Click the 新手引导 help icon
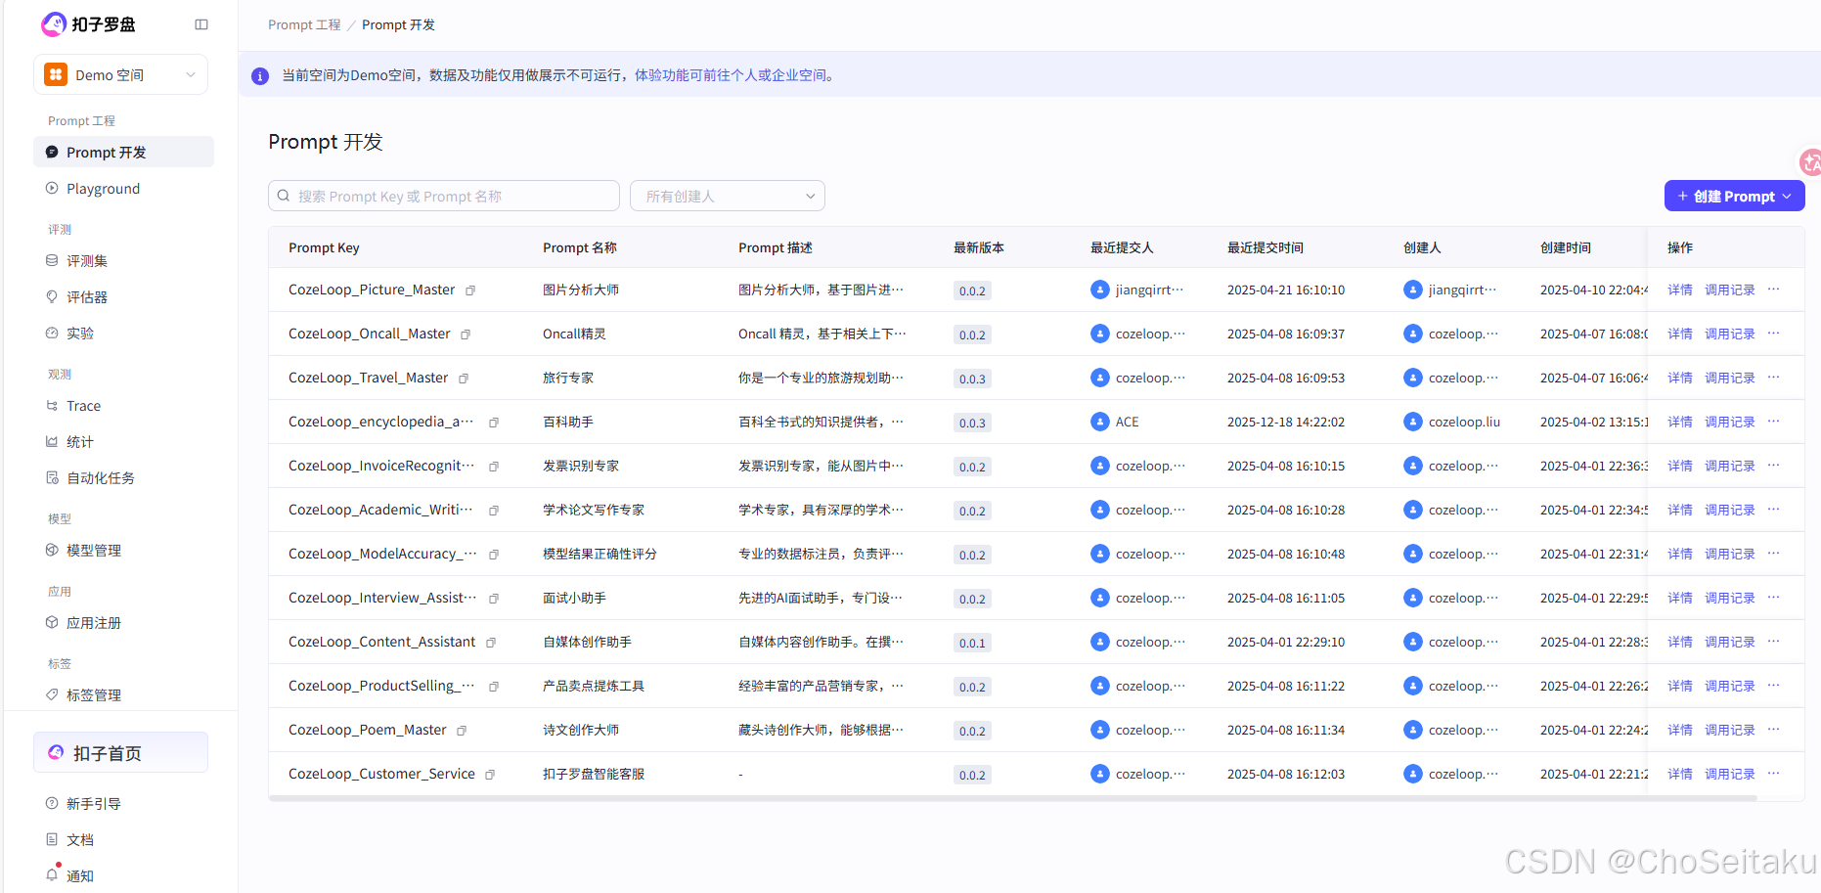Image resolution: width=1821 pixels, height=893 pixels. 52,803
